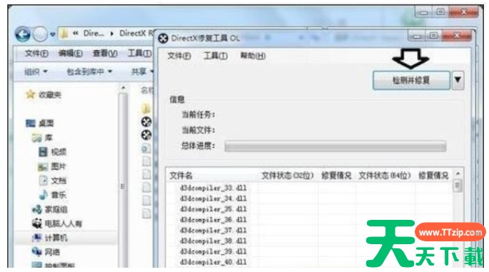Select d3dcompiler_36.dll row
Viewport: 489px width, 272px height.
(x=213, y=220)
